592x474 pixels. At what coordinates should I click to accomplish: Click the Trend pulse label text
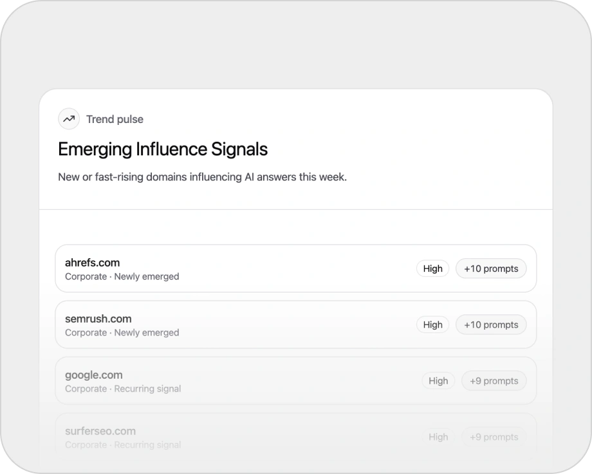115,119
